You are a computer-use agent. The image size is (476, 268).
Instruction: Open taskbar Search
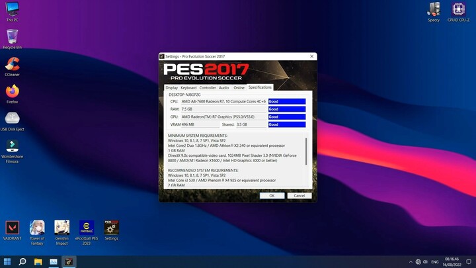(22, 261)
